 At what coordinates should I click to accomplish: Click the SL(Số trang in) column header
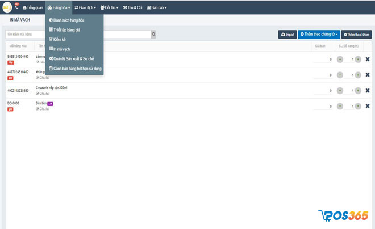[348, 46]
